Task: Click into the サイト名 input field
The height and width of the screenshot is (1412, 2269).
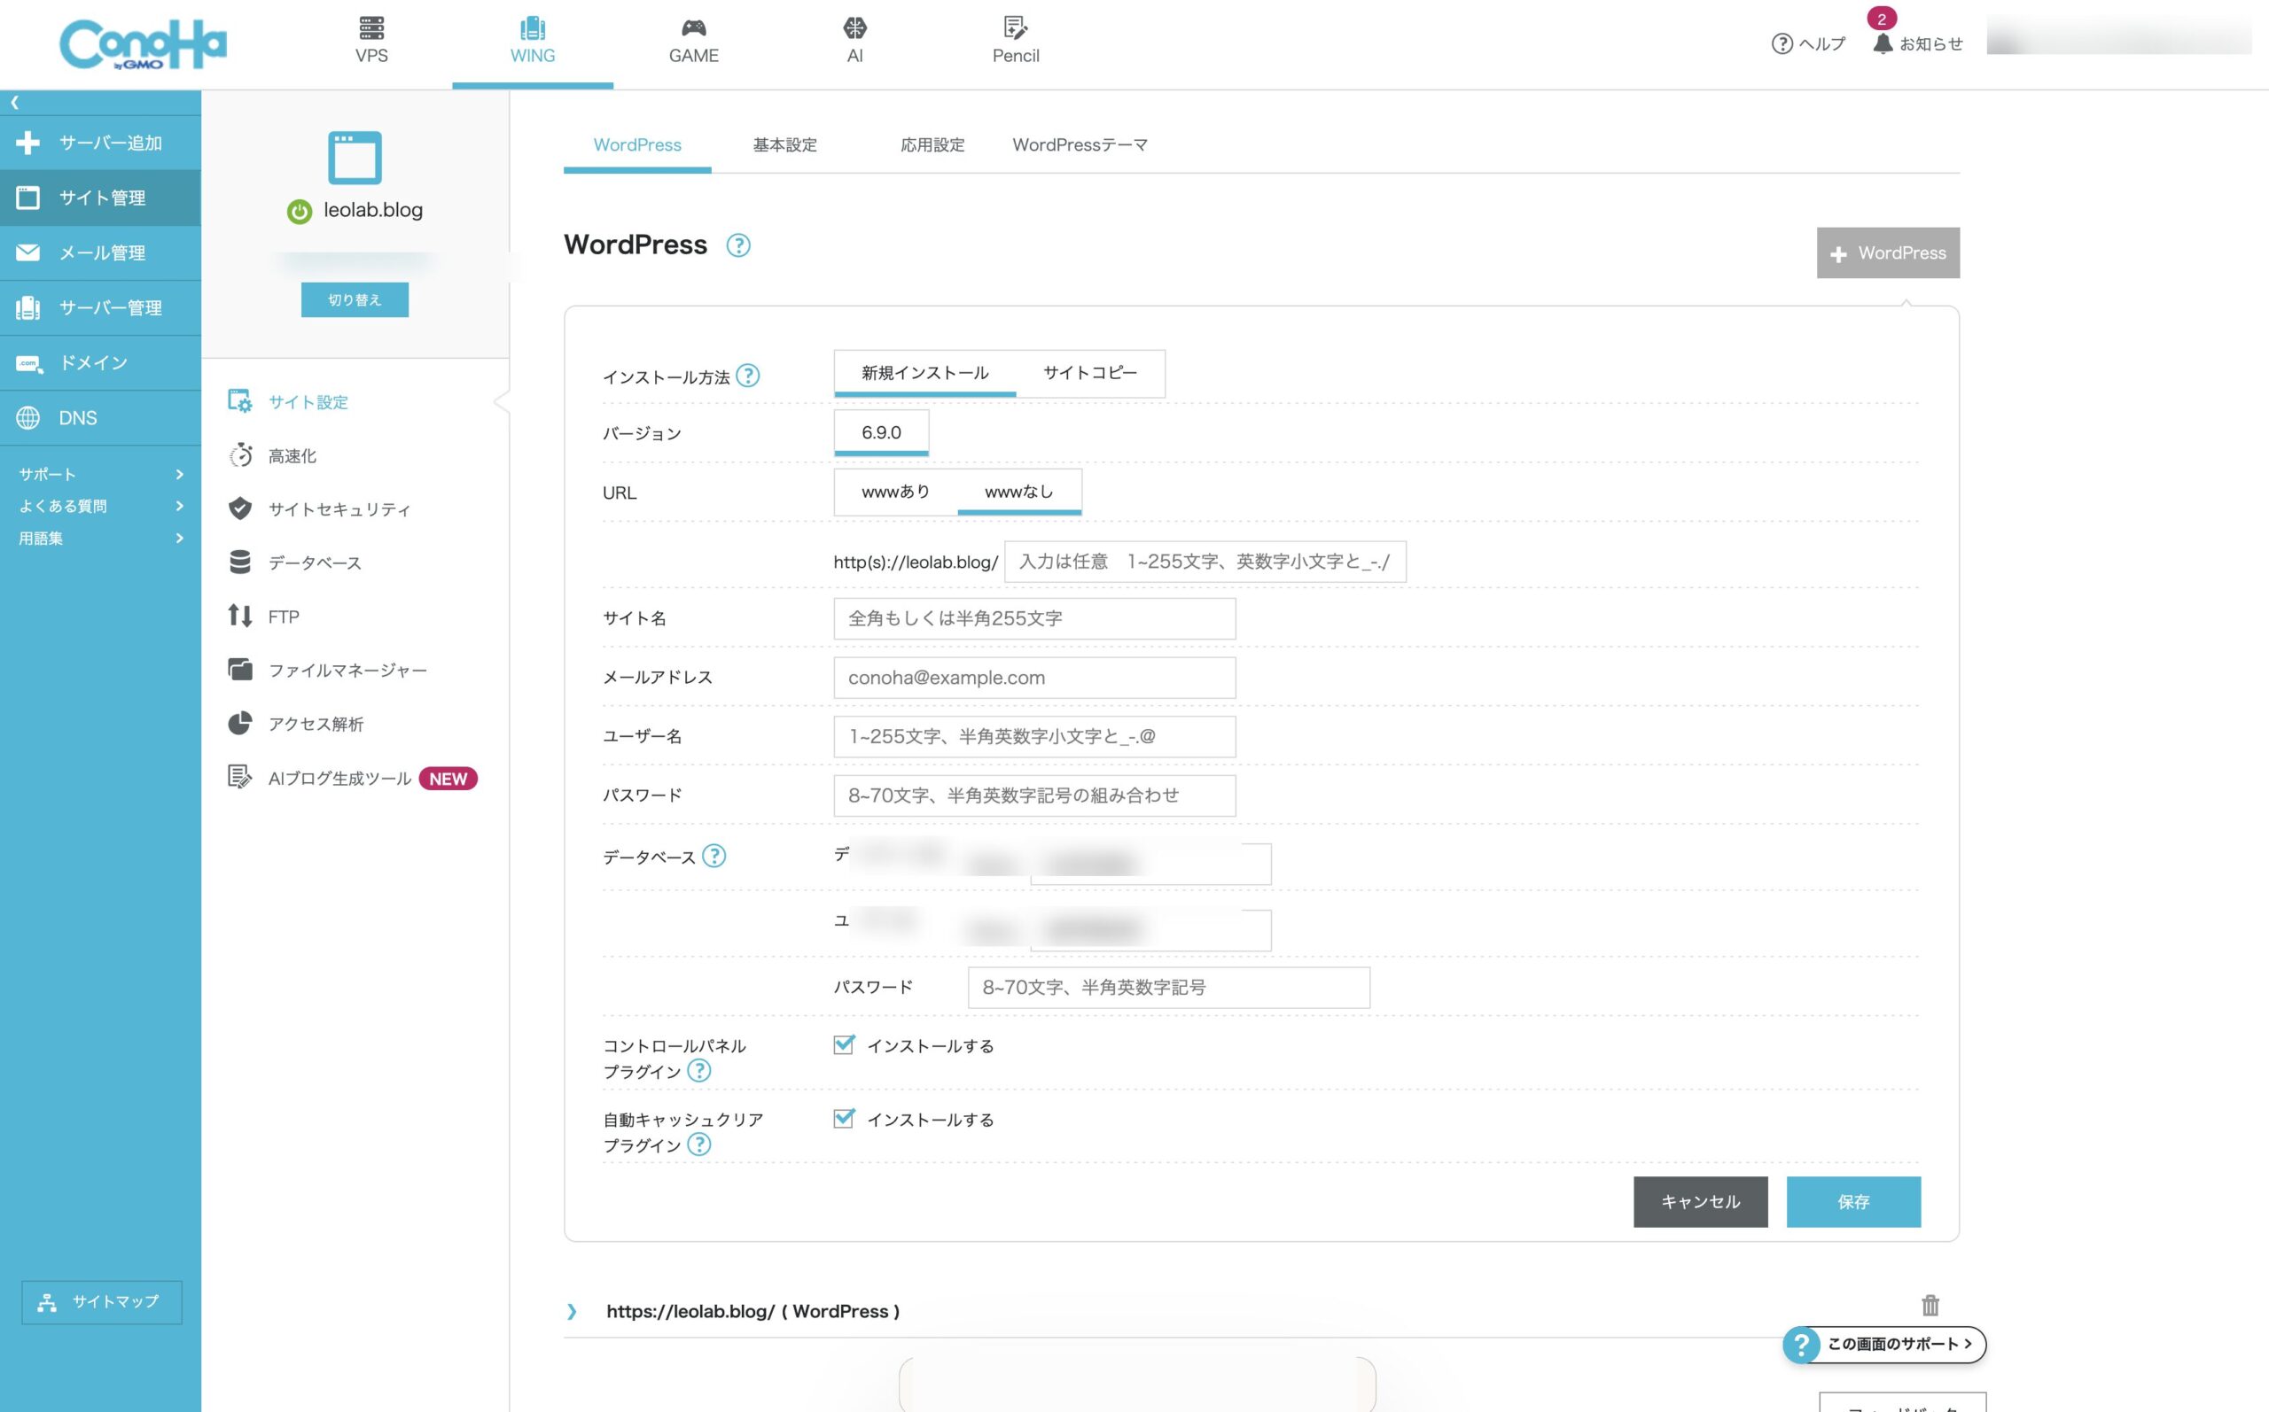Action: 1033,618
